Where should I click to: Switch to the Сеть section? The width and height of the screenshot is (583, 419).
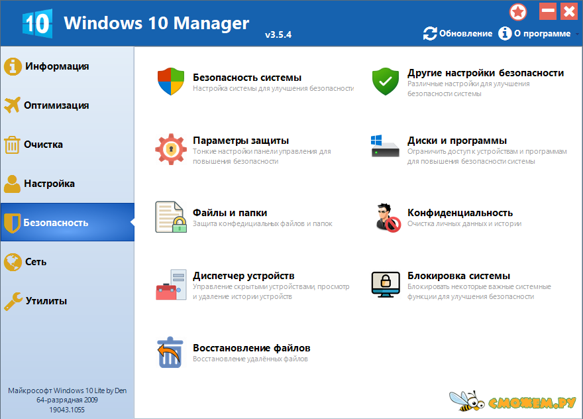(x=68, y=262)
